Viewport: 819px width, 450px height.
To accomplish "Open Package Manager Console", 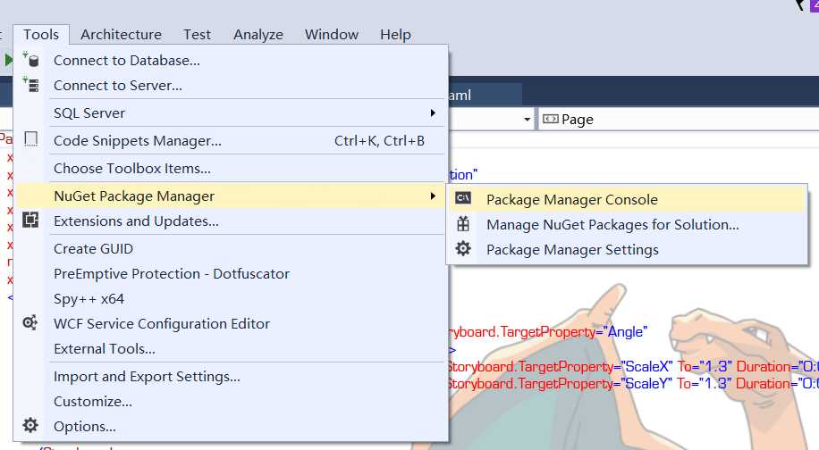I will pyautogui.click(x=628, y=199).
